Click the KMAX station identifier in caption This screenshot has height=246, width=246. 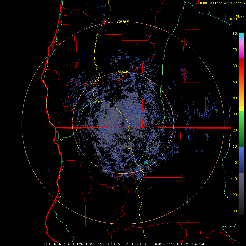(x=160, y=244)
